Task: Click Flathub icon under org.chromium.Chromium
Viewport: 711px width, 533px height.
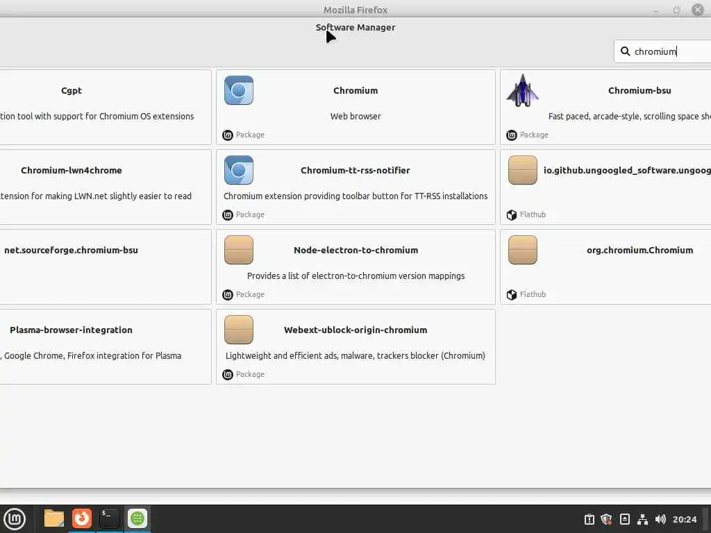Action: point(512,294)
